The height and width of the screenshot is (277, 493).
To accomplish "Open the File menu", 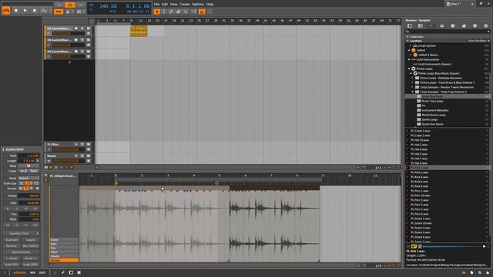I will [156, 5].
